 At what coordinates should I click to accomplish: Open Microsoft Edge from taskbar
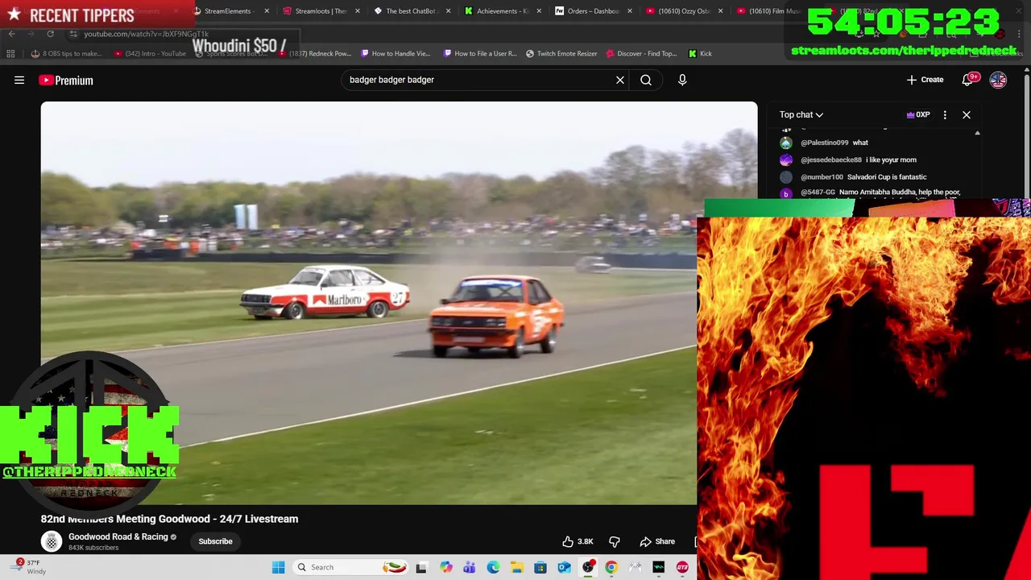coord(493,567)
